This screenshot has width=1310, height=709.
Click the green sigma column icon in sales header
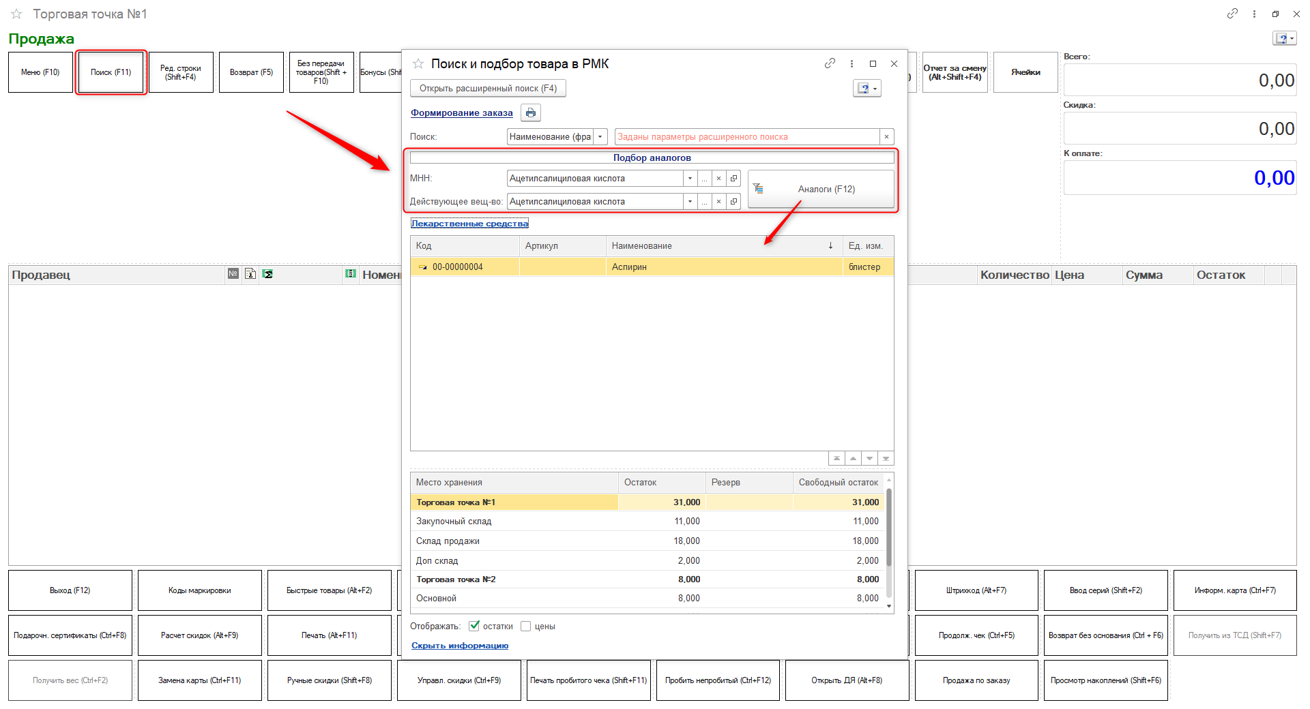(267, 273)
